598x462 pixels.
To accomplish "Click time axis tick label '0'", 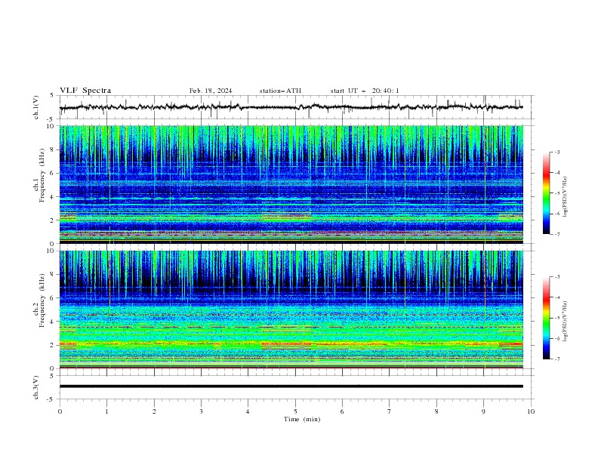I will click(x=60, y=411).
